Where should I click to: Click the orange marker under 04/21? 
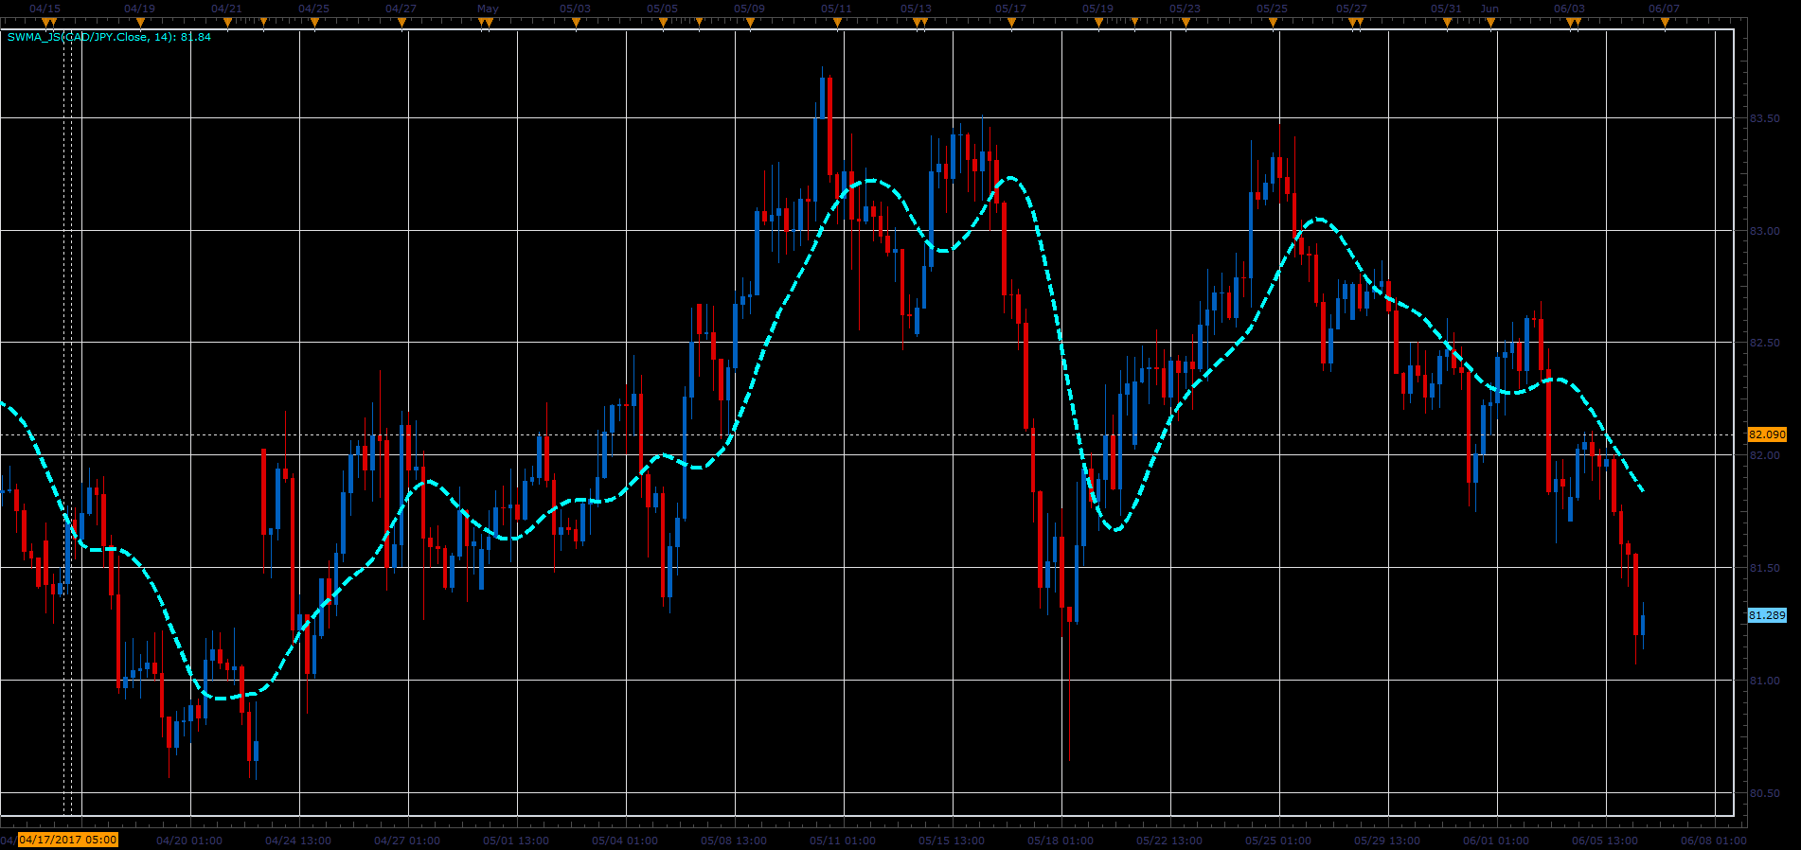[227, 23]
